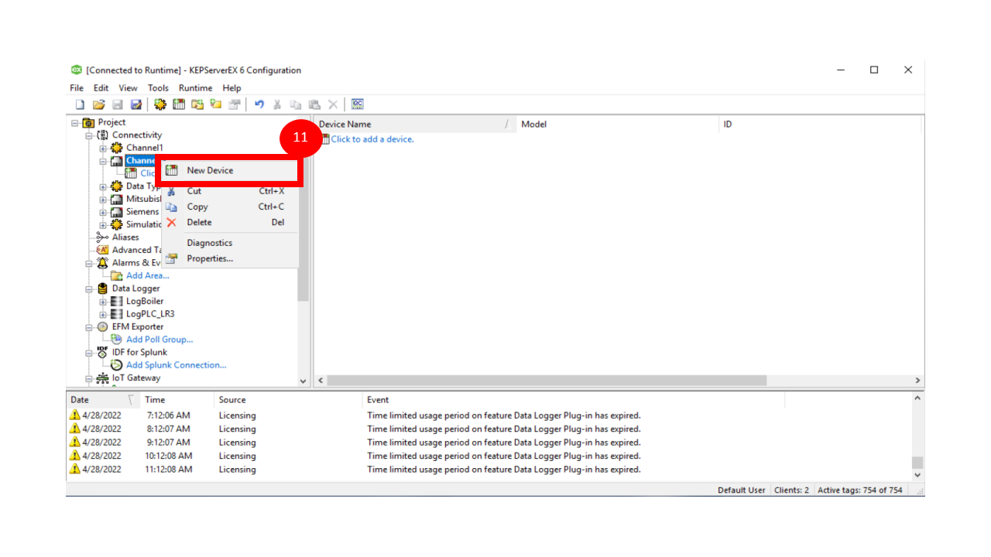
Task: Click the tree panel scroll-down arrow
Action: pos(303,381)
